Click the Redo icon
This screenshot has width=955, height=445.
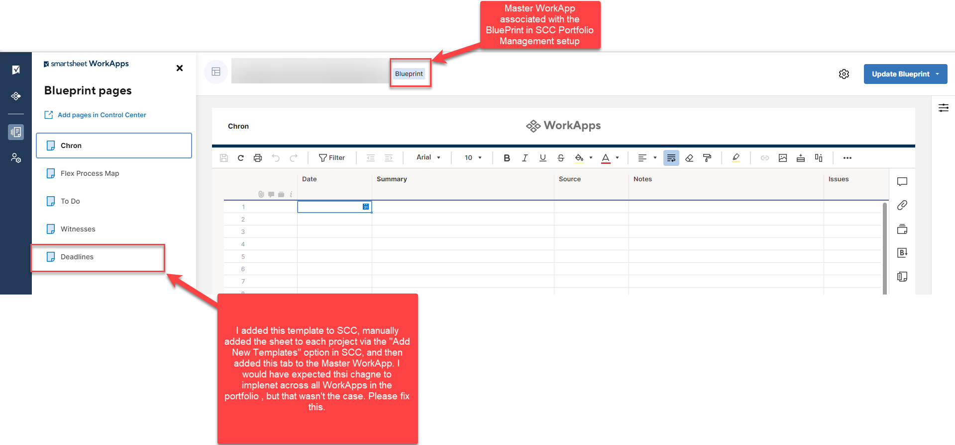coord(294,158)
